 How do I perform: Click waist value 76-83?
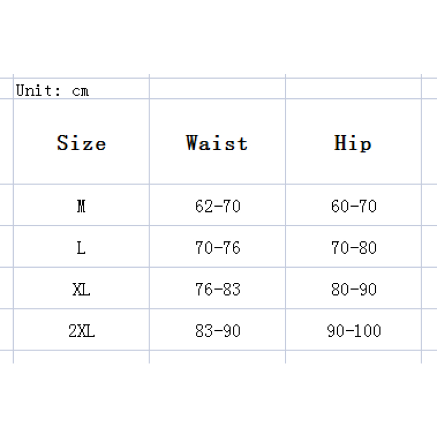[x=217, y=288]
